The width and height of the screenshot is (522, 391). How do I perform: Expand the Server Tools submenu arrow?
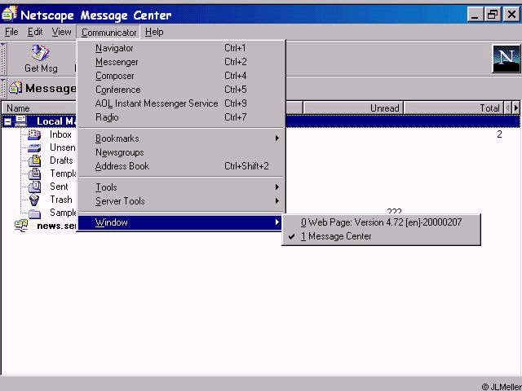click(x=277, y=201)
